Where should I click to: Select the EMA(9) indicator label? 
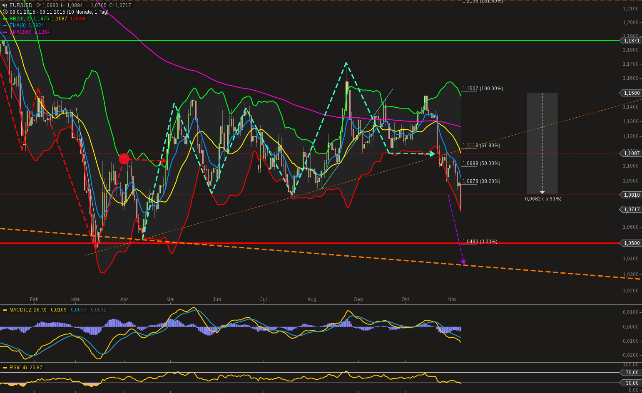point(18,25)
